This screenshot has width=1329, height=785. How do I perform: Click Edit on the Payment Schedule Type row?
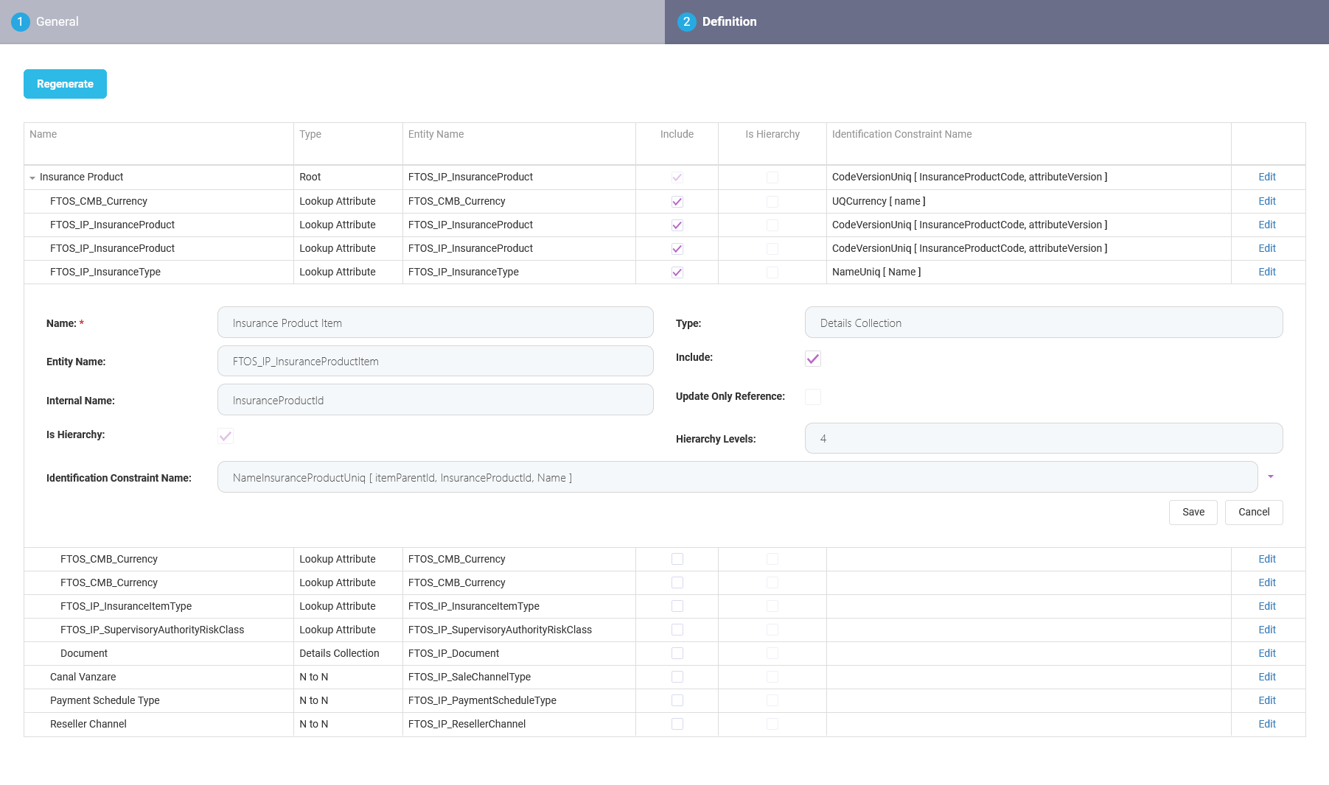pyautogui.click(x=1266, y=700)
